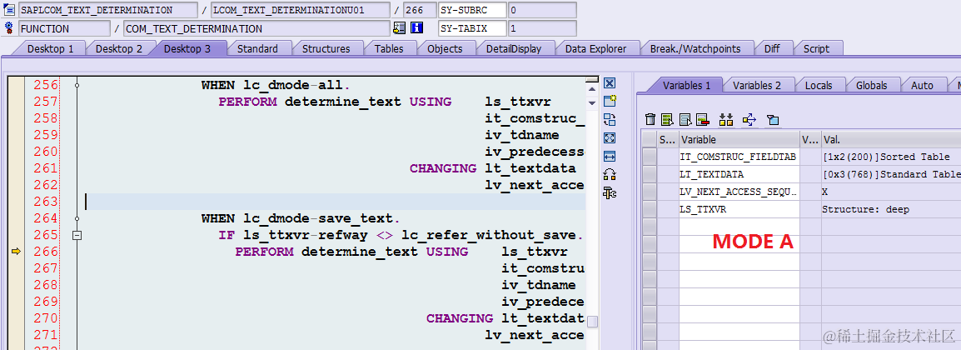Click the grey rows list icon in variables toolbar

686,119
